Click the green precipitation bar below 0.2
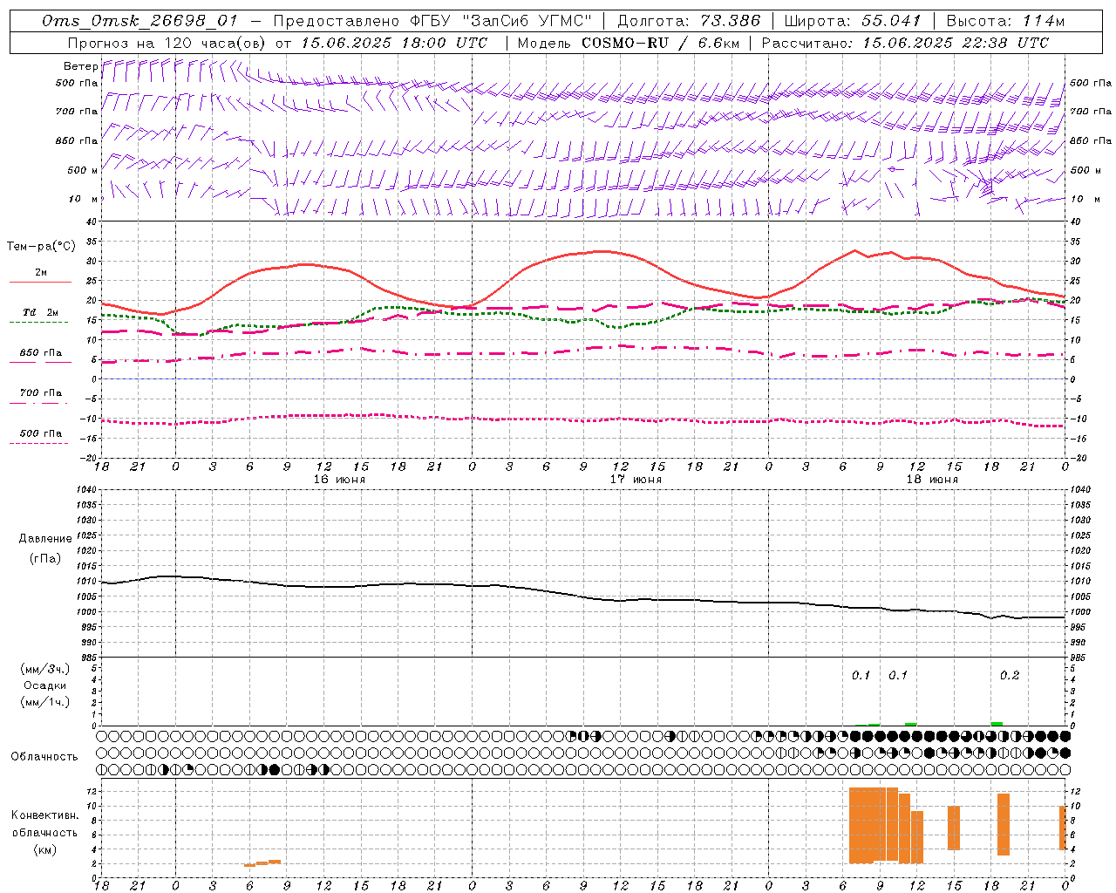The width and height of the screenshot is (1116, 893). tap(997, 724)
